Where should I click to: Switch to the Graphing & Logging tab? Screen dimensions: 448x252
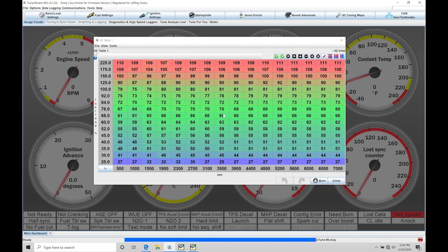[x=92, y=22]
